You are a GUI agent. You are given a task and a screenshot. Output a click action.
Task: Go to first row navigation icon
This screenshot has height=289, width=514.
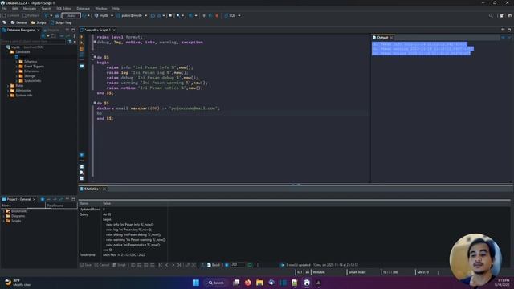pyautogui.click(x=161, y=265)
